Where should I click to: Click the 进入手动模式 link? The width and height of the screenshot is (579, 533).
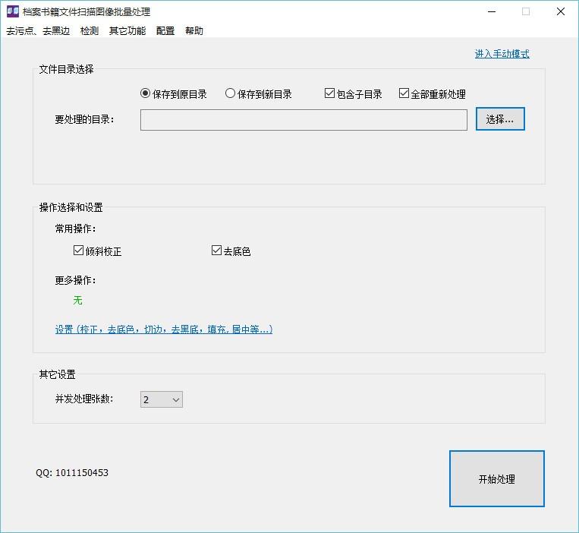[502, 54]
